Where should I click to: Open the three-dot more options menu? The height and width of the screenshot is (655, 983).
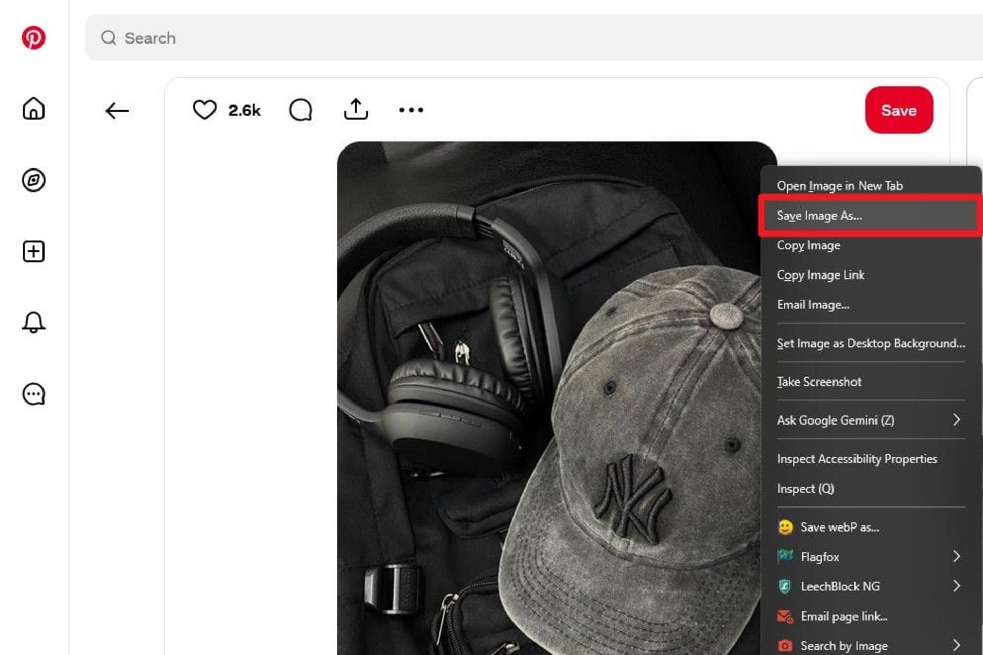[x=411, y=110]
